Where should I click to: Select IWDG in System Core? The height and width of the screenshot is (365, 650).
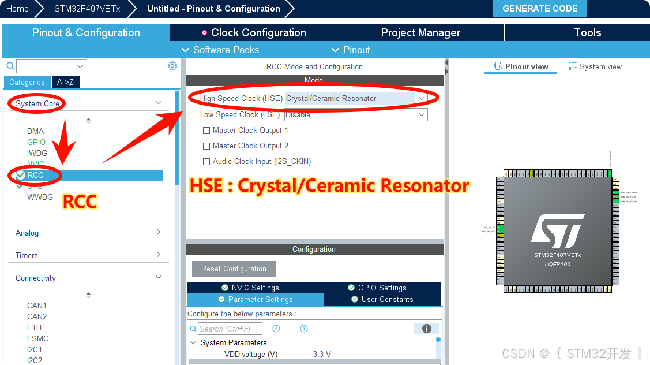click(37, 153)
